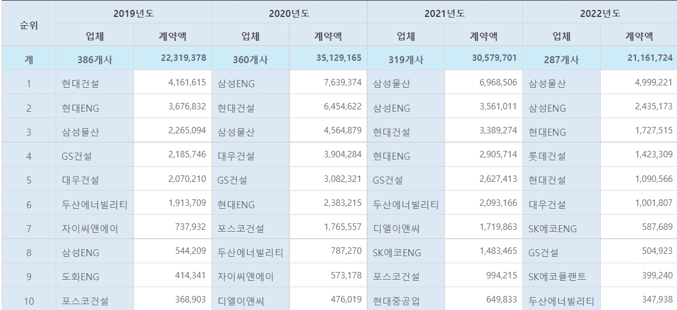
Task: Select the value 1,090,566
Action: click(x=639, y=178)
